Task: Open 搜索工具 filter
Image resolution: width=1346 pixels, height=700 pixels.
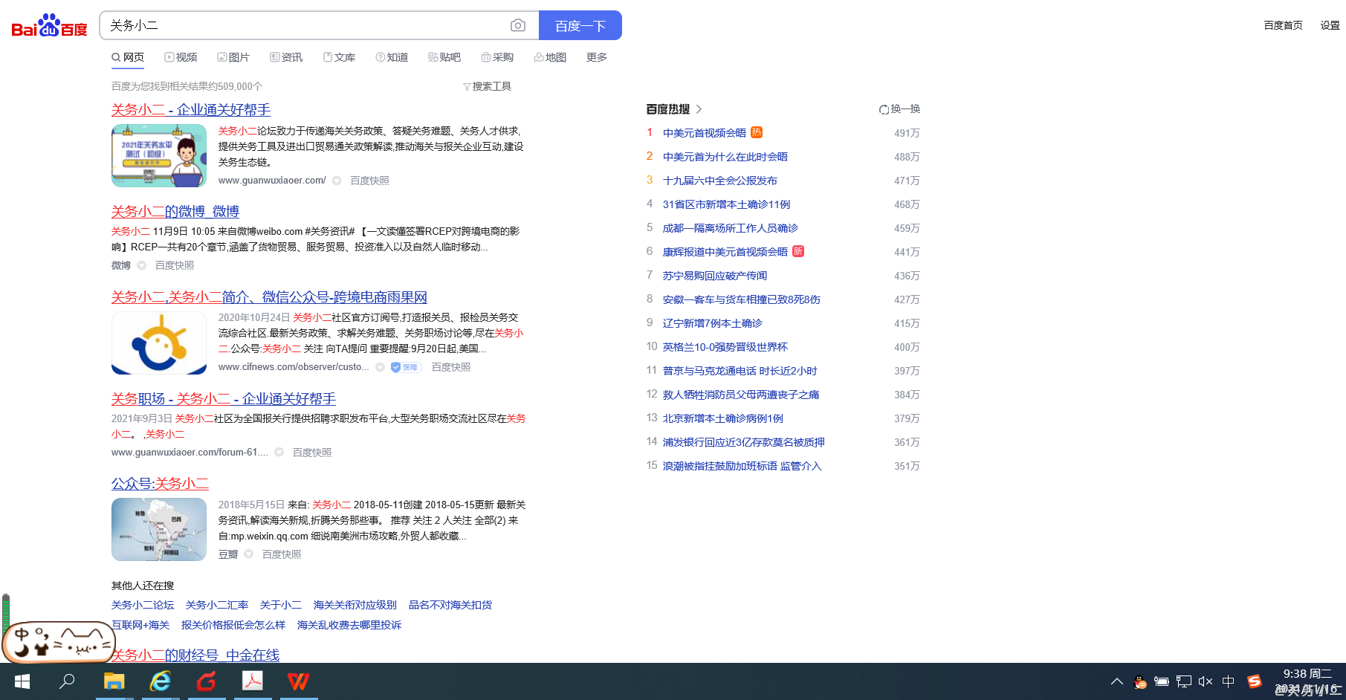Action: [488, 86]
